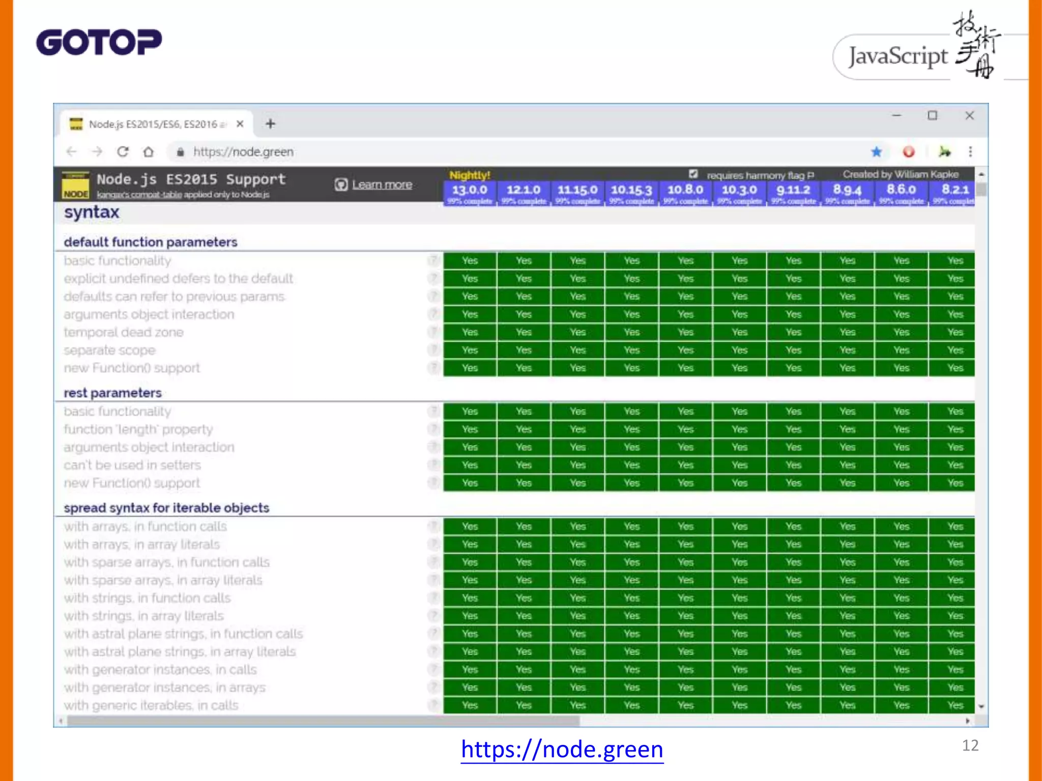Viewport: 1042px width, 781px height.
Task: Click the padlock site info icon
Action: click(180, 152)
